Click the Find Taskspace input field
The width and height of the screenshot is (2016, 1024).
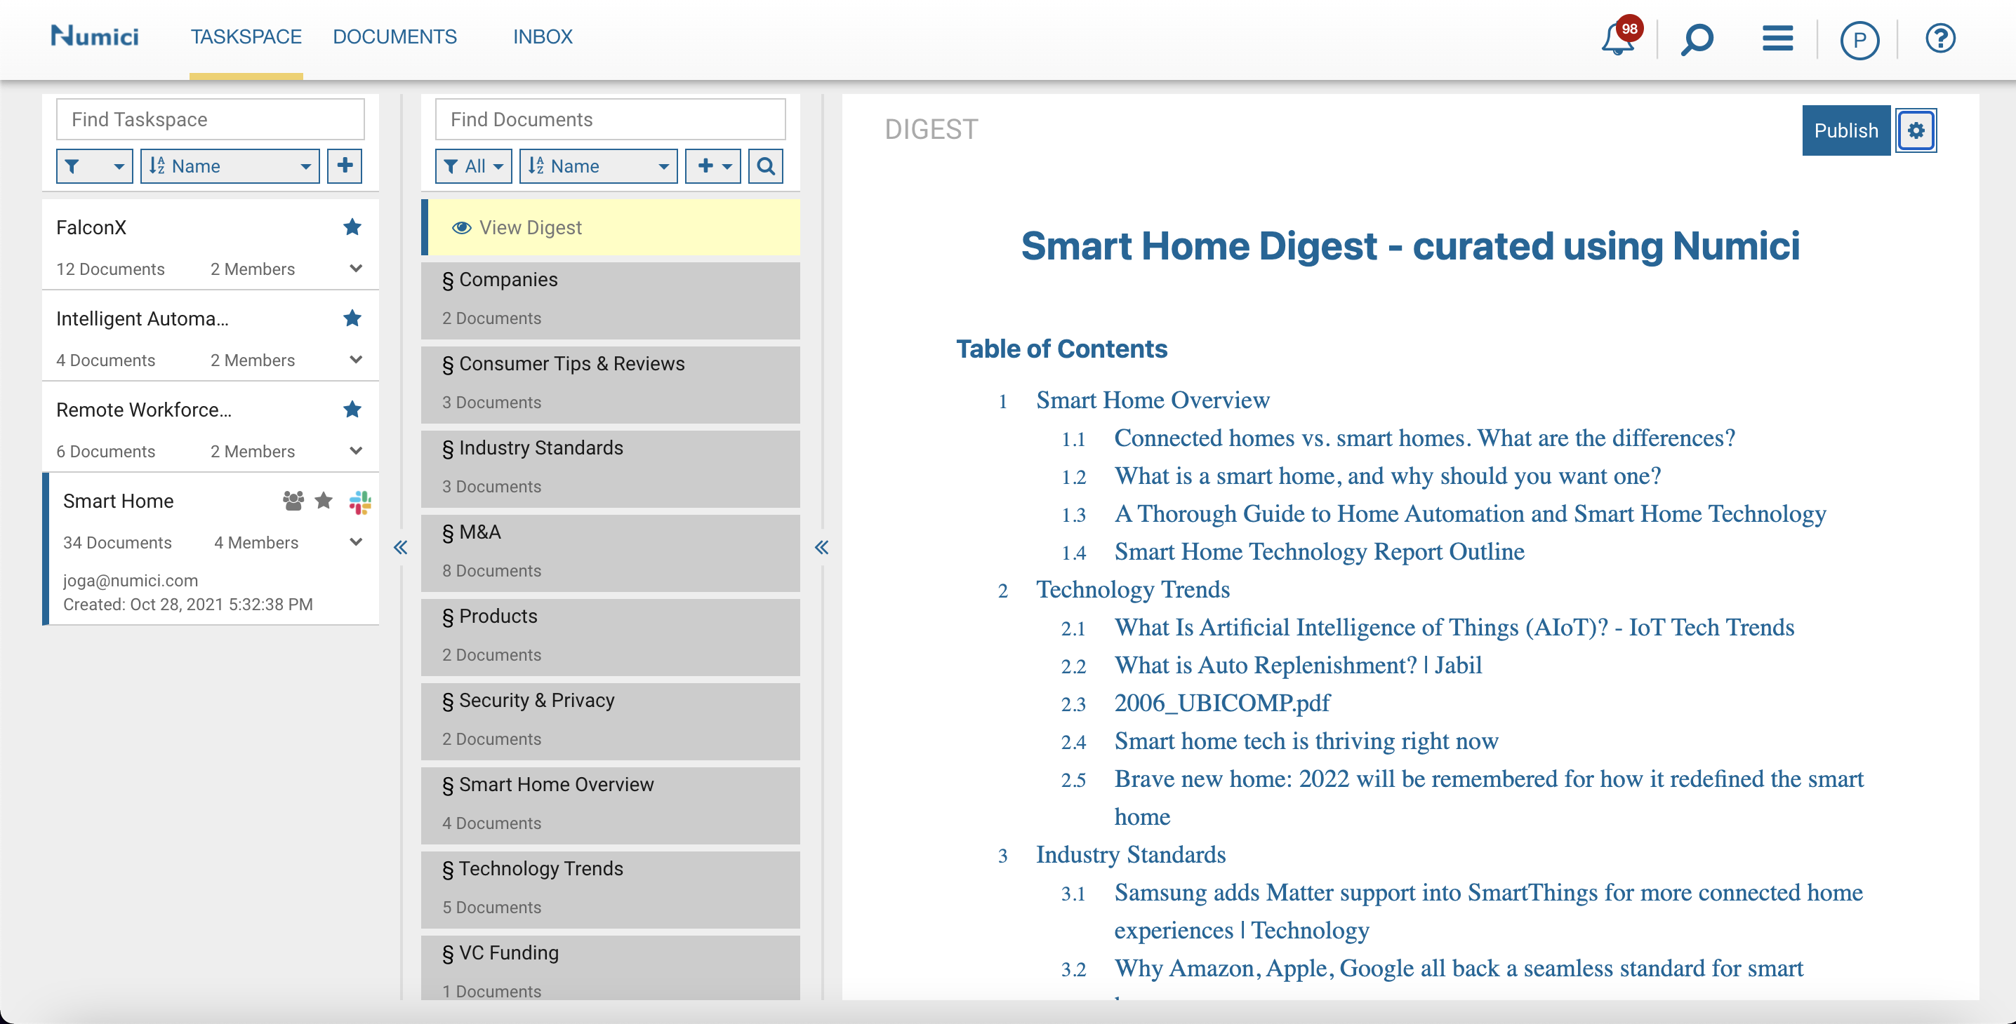[210, 119]
